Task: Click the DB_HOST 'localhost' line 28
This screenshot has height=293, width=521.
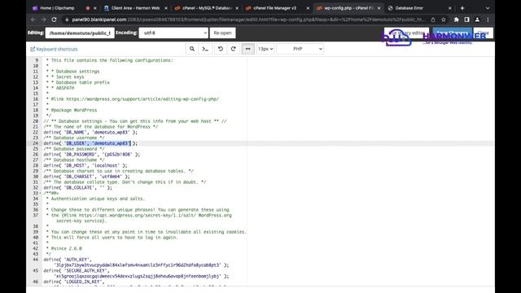Action: 85,165
